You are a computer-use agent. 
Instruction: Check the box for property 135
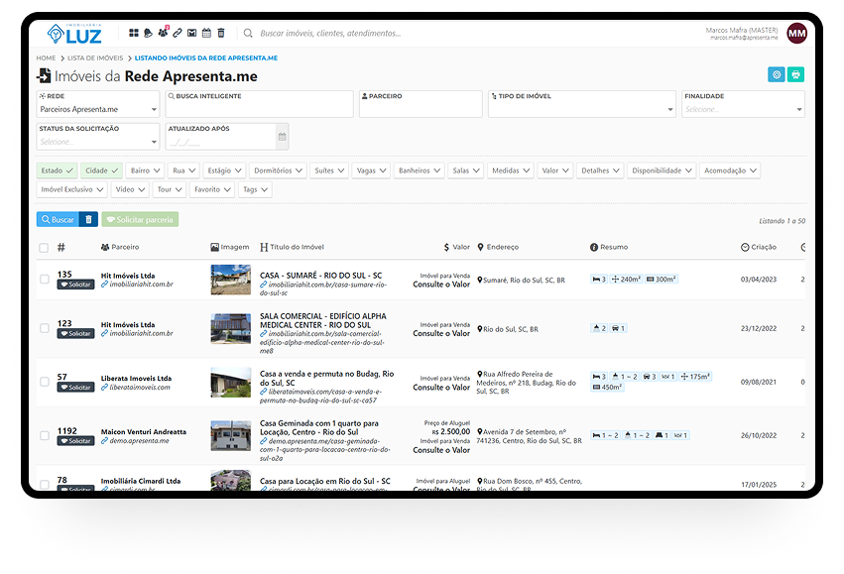tap(45, 279)
